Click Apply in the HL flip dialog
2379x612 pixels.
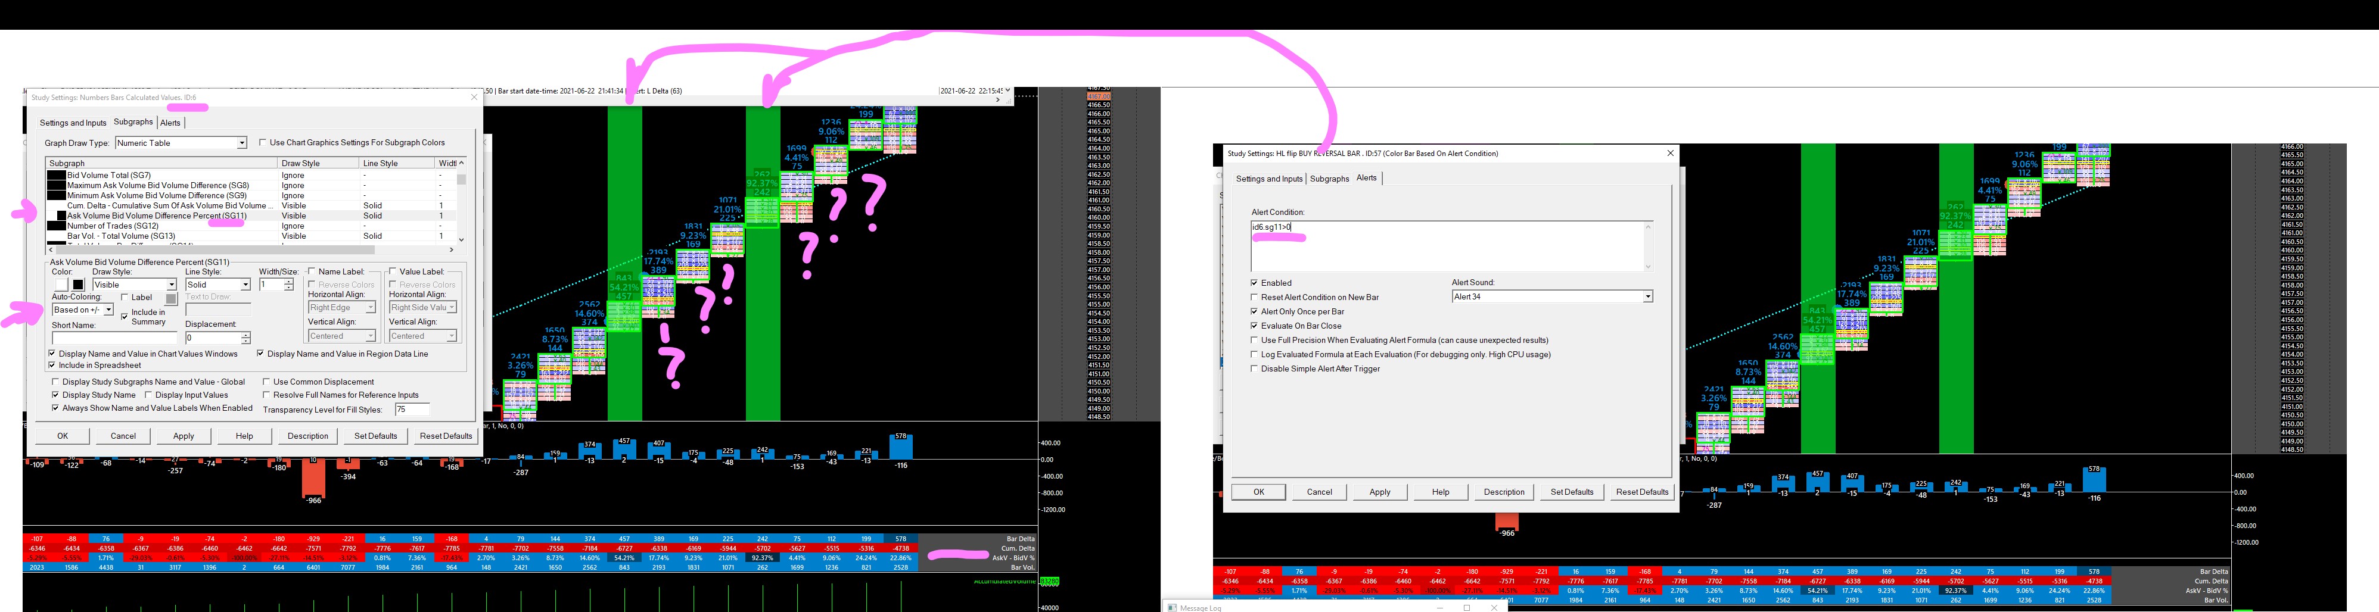pos(1380,492)
